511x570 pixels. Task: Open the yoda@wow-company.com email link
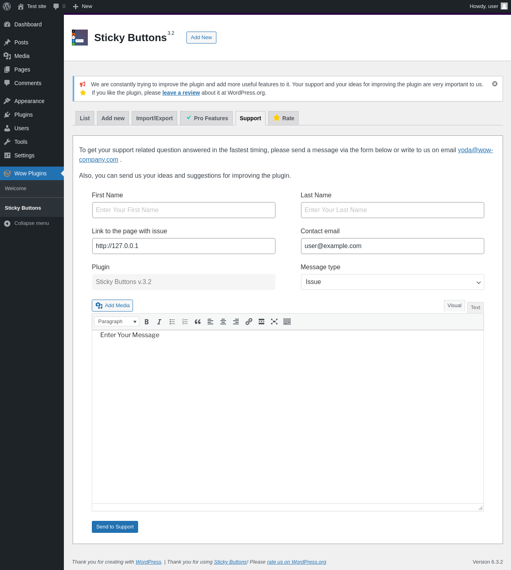tap(475, 150)
